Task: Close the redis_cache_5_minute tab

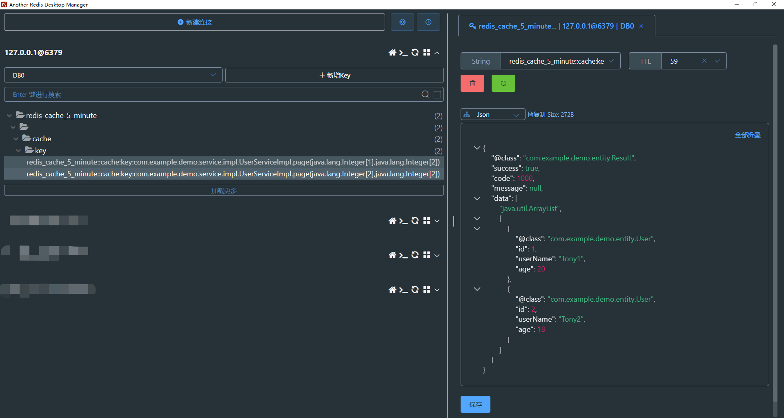Action: [641, 26]
